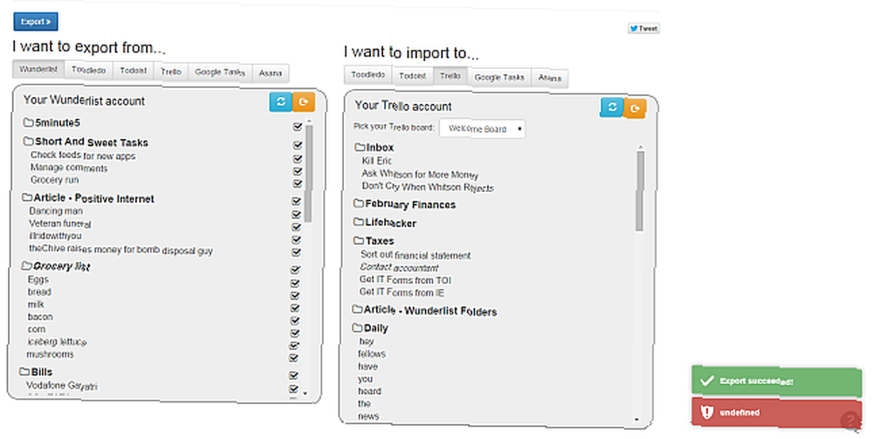
Task: Click 'Sort out financial statement' task
Action: coord(416,255)
